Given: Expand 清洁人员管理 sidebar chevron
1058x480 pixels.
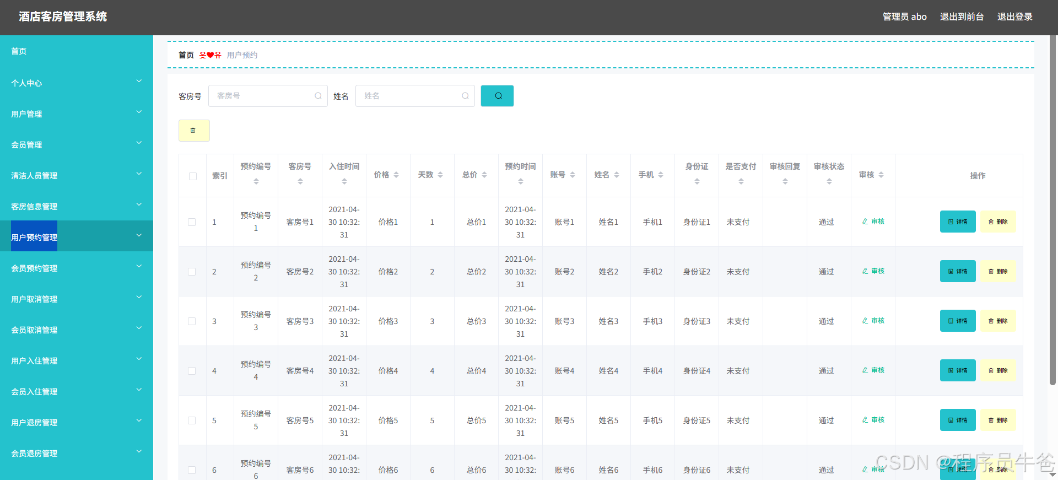Looking at the screenshot, I should pyautogui.click(x=139, y=174).
